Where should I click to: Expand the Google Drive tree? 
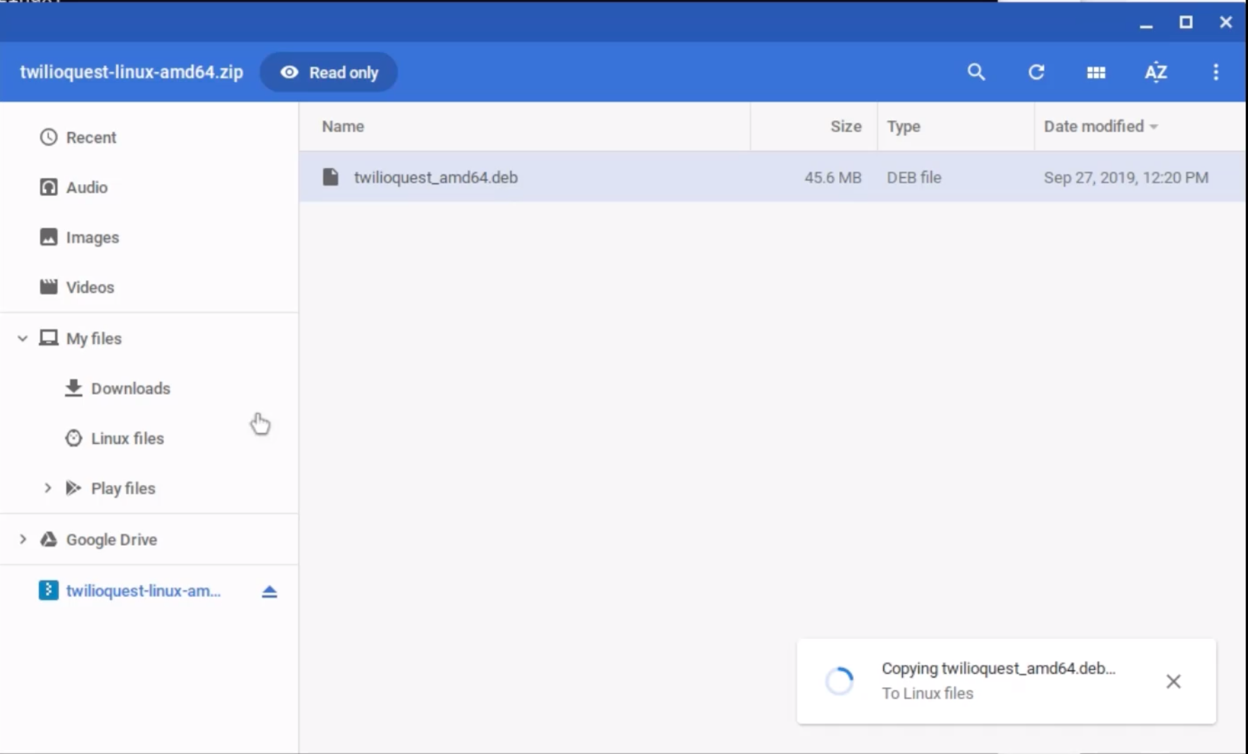point(23,540)
